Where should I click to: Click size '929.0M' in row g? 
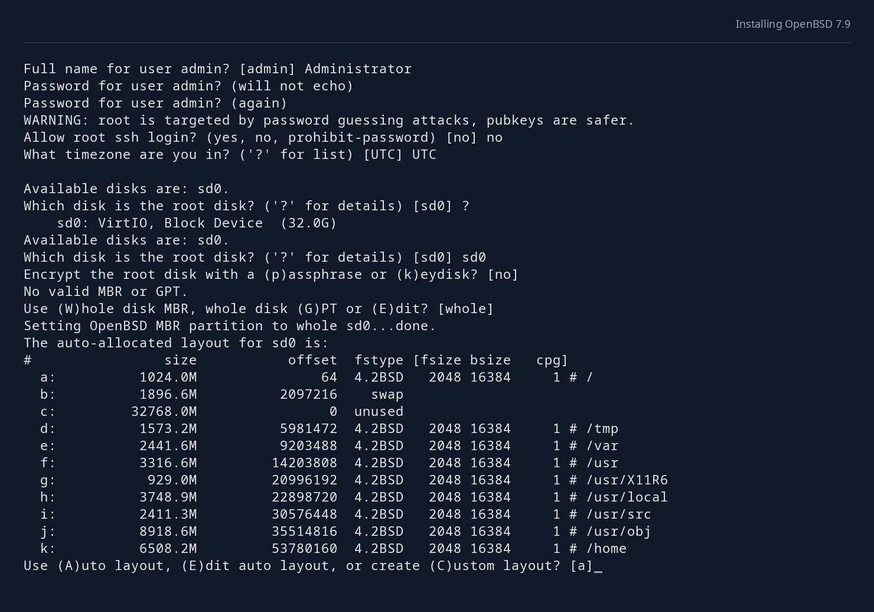(x=172, y=480)
